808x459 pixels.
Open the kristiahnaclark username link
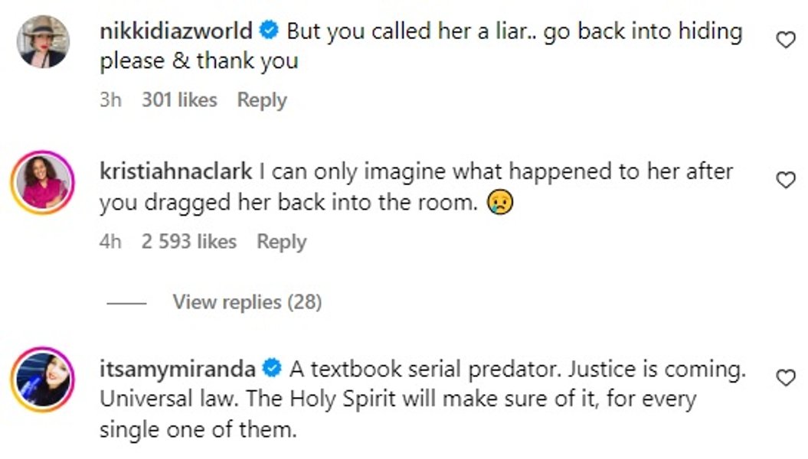175,171
